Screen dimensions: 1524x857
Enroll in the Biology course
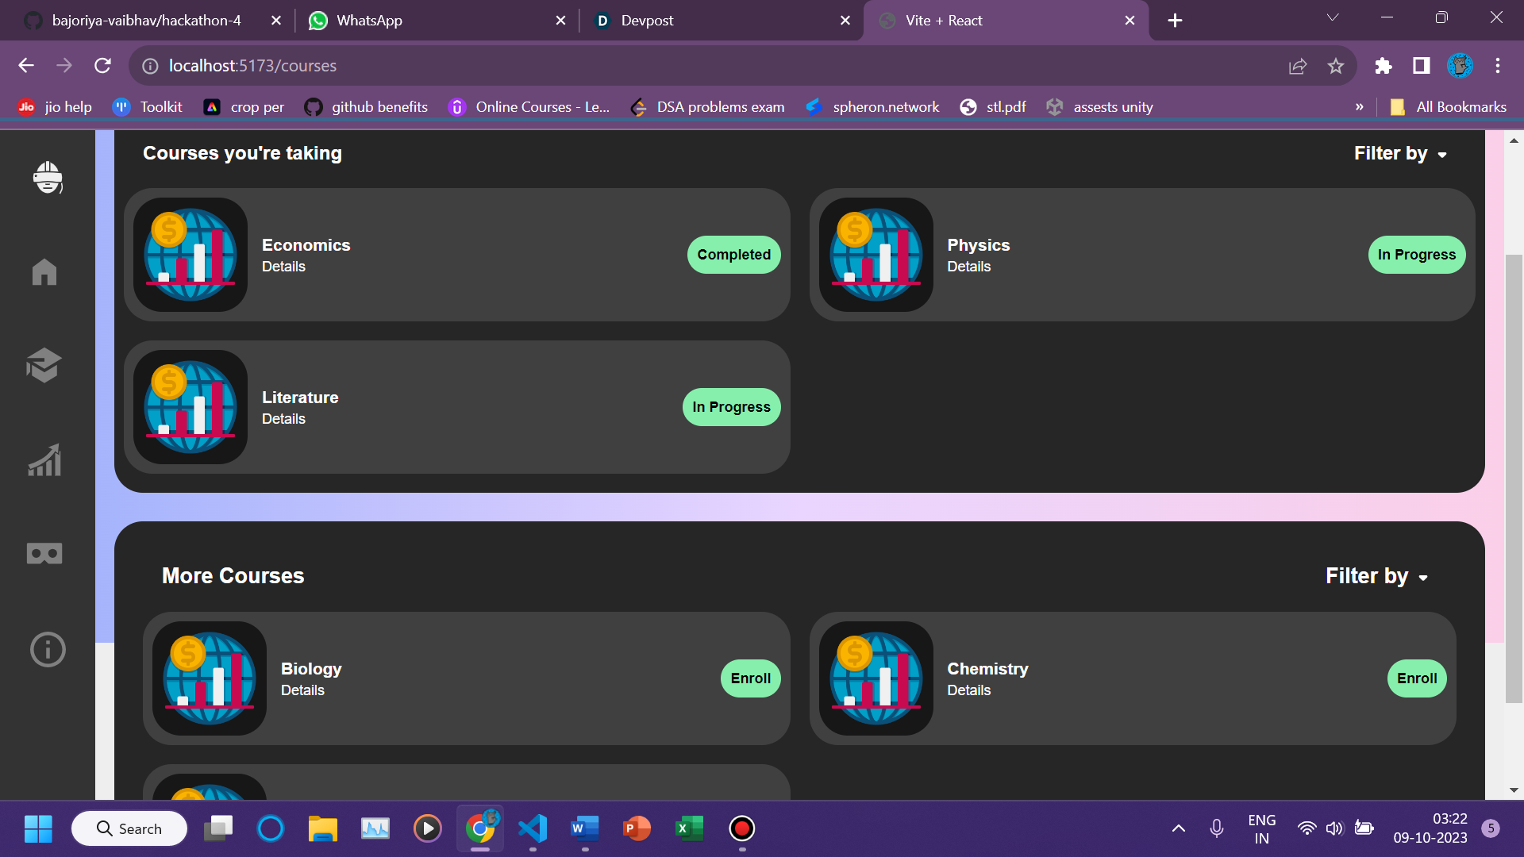[x=750, y=678]
